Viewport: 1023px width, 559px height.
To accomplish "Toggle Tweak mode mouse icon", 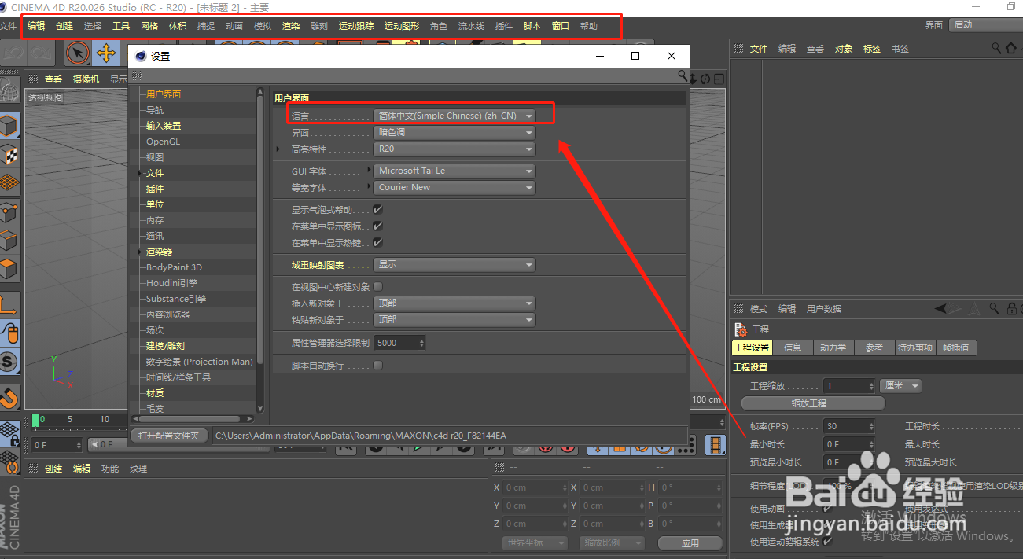I will 9,333.
